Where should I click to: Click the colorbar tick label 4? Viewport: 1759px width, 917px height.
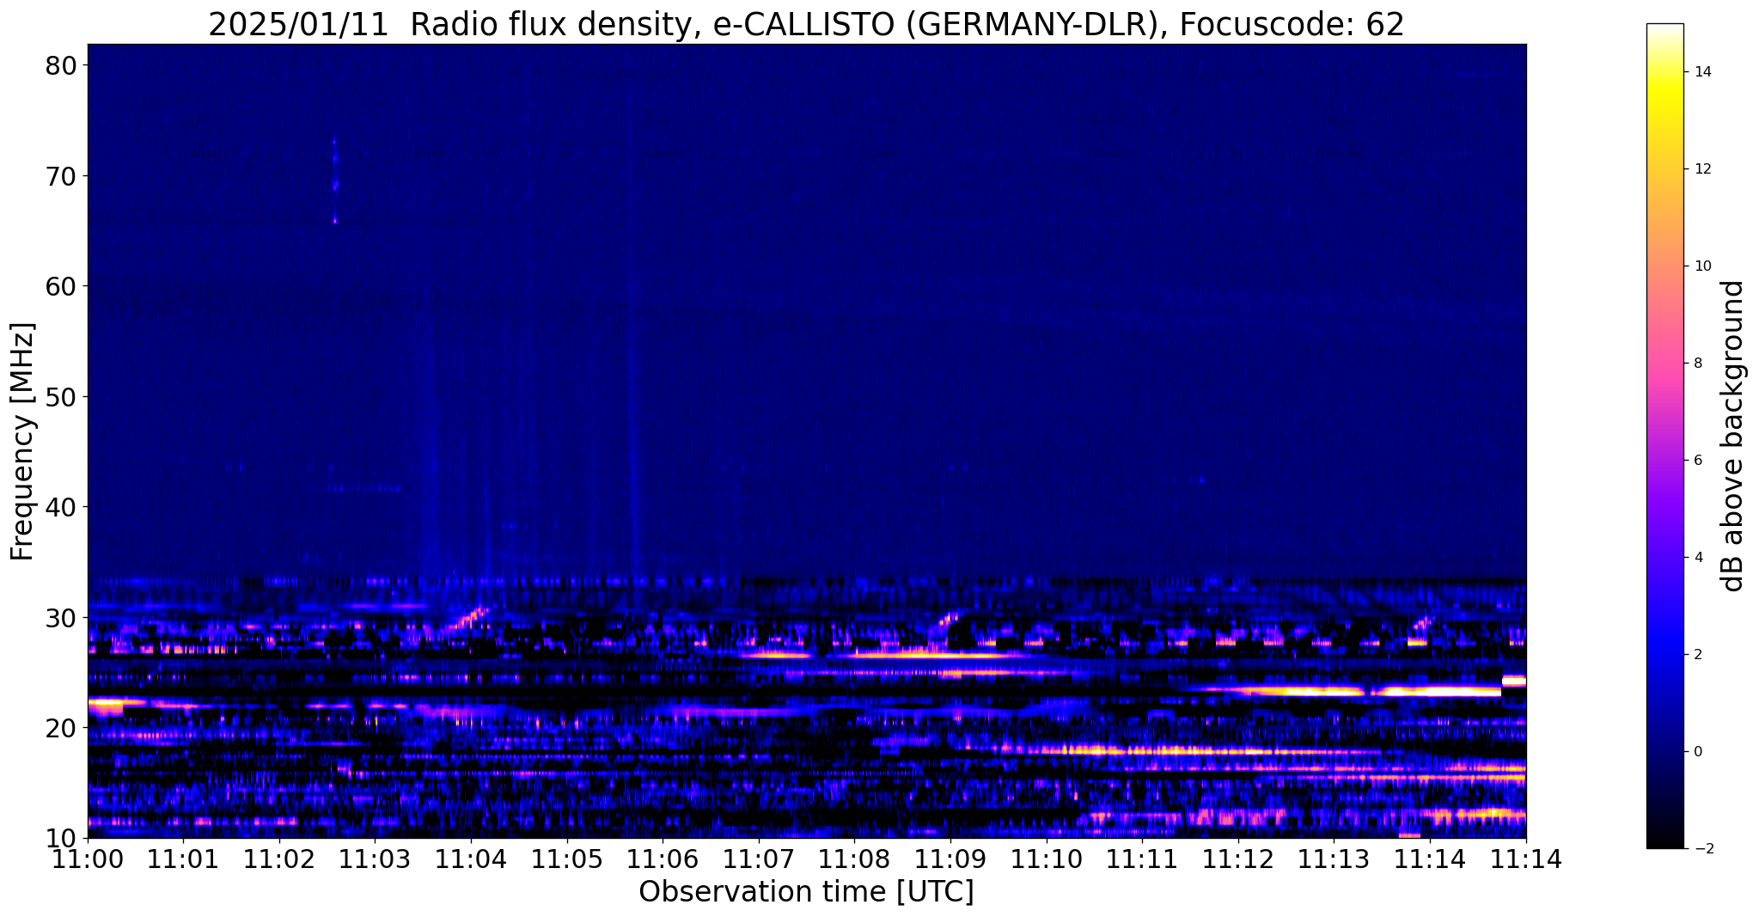(x=1697, y=558)
